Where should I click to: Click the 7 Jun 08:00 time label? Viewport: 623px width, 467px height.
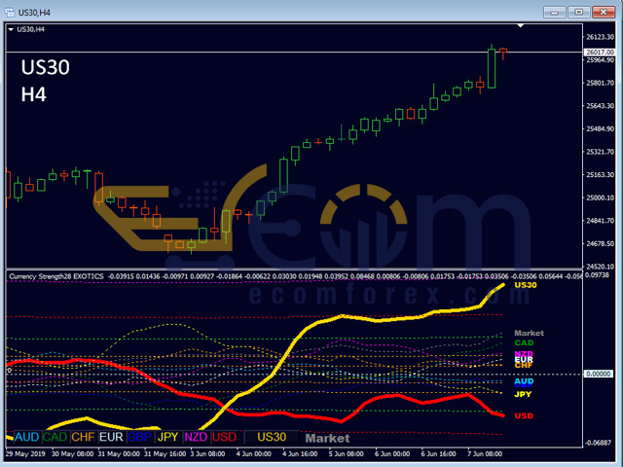coord(485,454)
